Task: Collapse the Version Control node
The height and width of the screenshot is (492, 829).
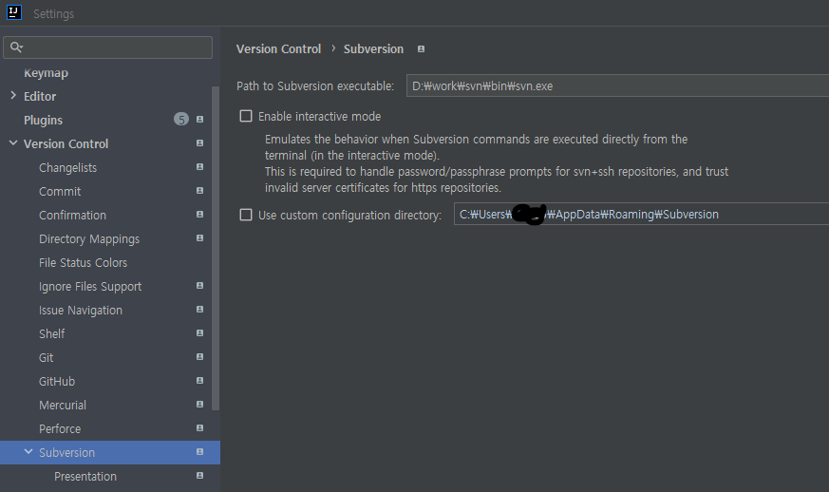Action: [x=13, y=143]
